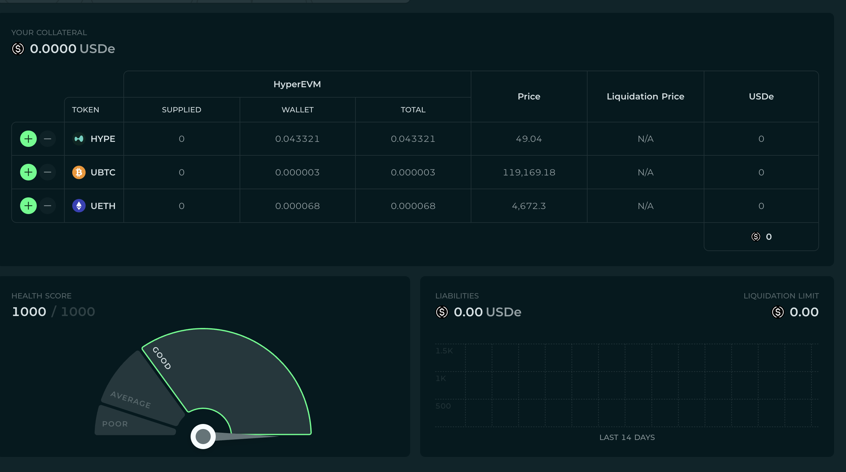
Task: Click the green plus button for HYPE
Action: coord(28,139)
